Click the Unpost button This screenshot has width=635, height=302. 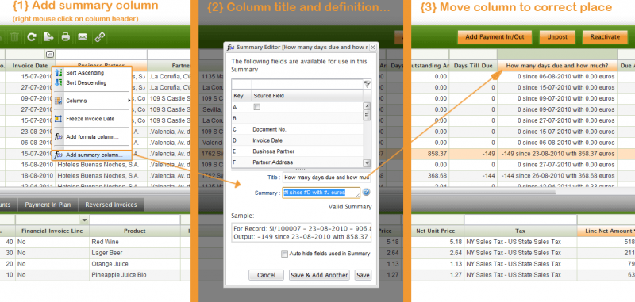tap(557, 36)
